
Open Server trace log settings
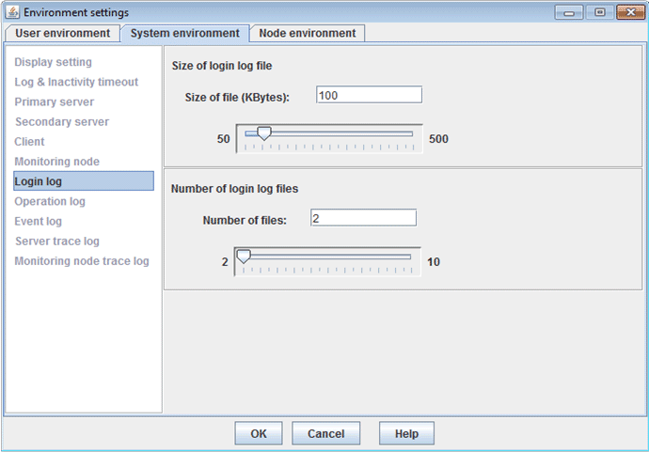pyautogui.click(x=56, y=242)
